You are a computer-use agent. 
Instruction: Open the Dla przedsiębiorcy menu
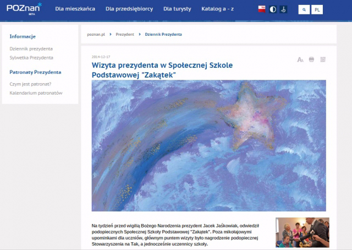pyautogui.click(x=129, y=9)
